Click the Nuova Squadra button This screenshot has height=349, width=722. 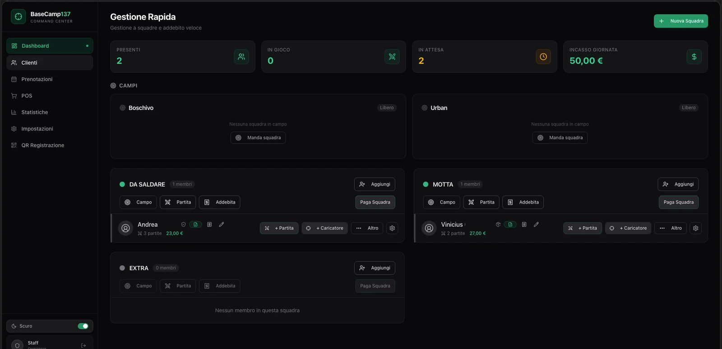point(681,21)
